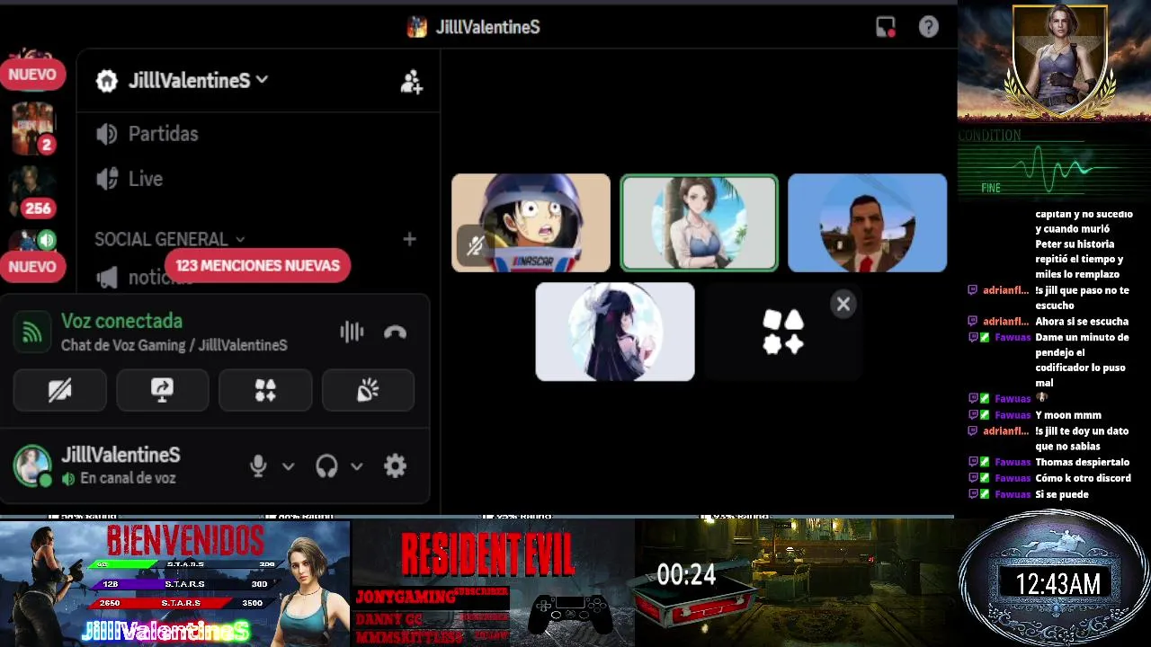Click the Voz conectada status text

[x=121, y=321]
